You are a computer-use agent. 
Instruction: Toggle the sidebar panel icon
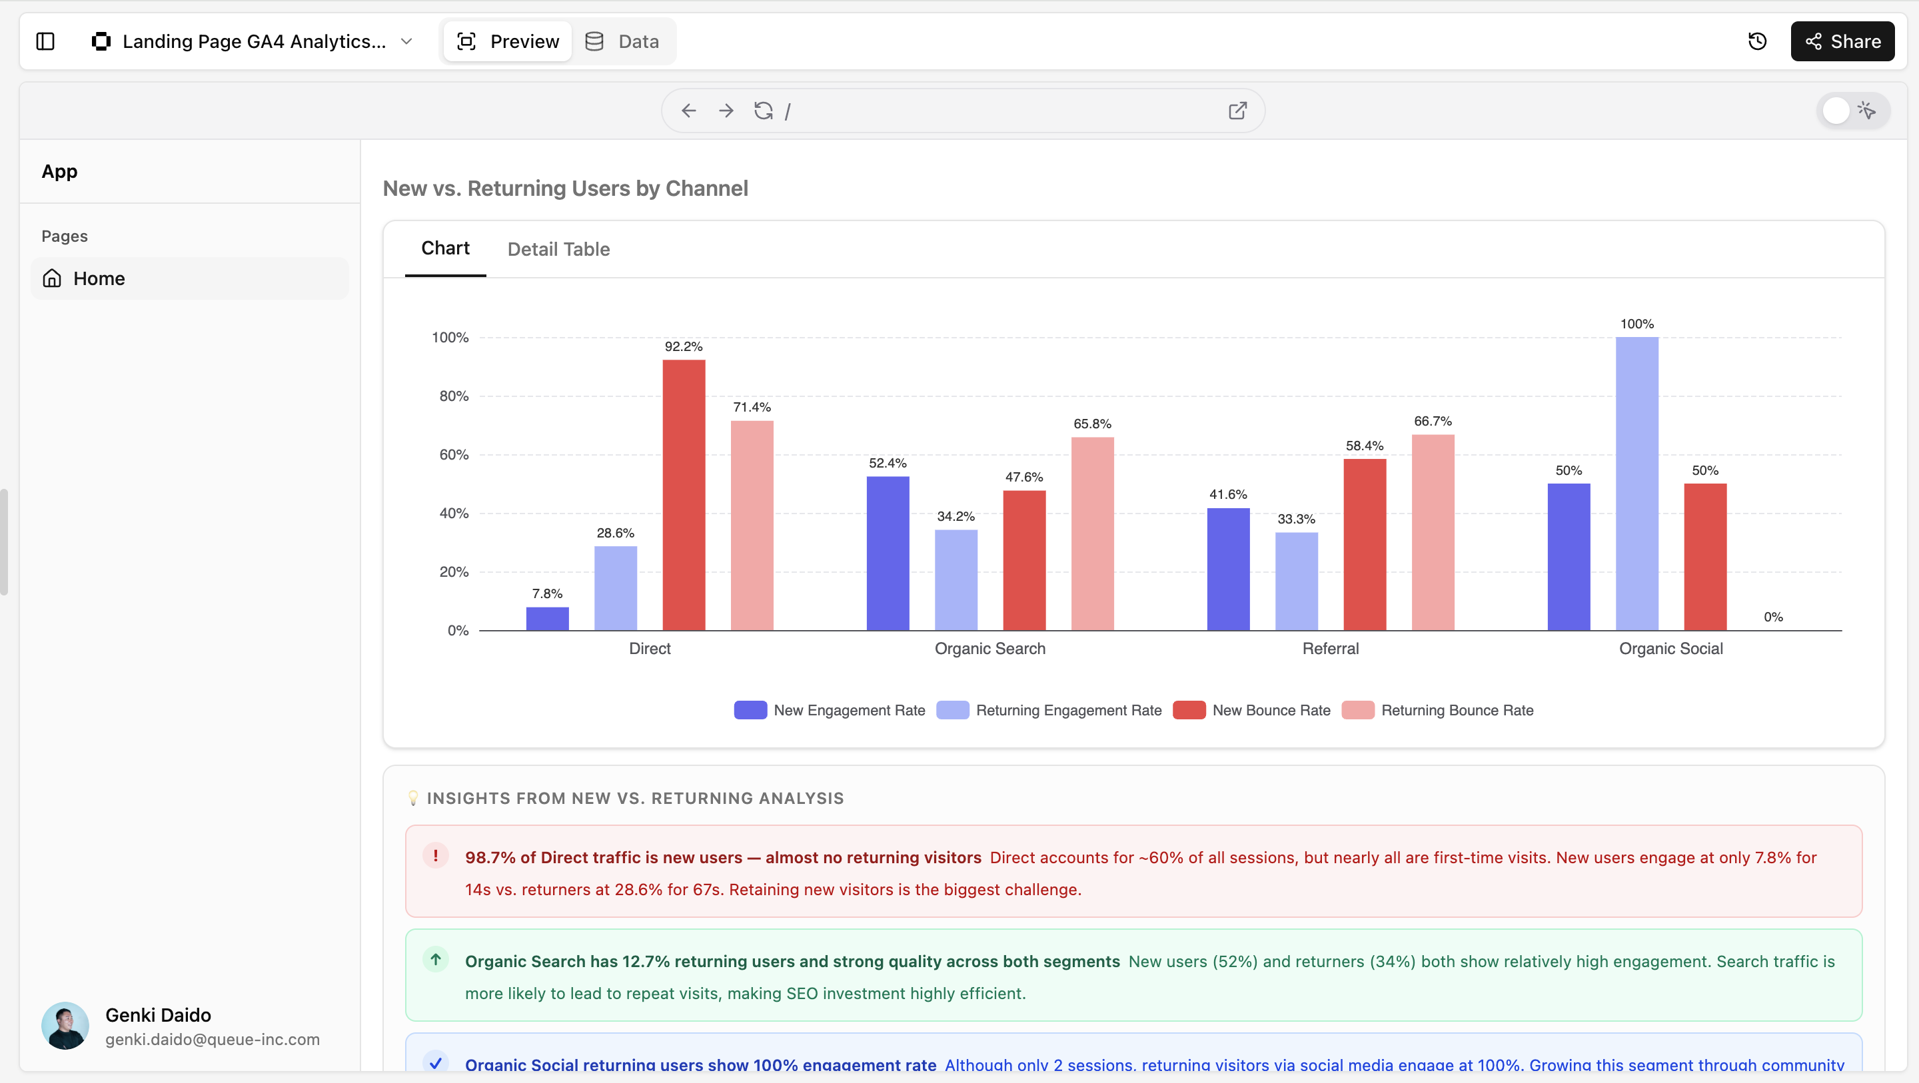pyautogui.click(x=45, y=42)
